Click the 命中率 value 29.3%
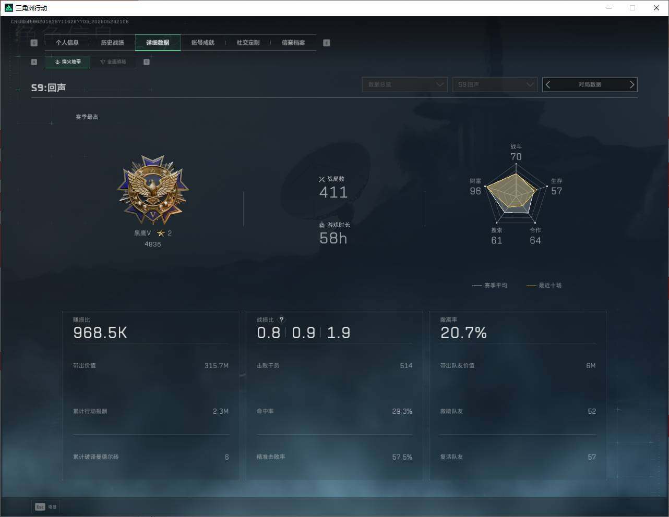Viewport: 669px width, 517px height. tap(402, 412)
